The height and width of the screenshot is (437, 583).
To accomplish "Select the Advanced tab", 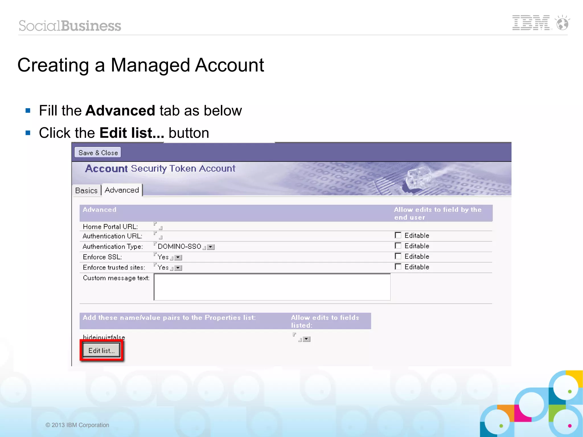I will click(122, 190).
